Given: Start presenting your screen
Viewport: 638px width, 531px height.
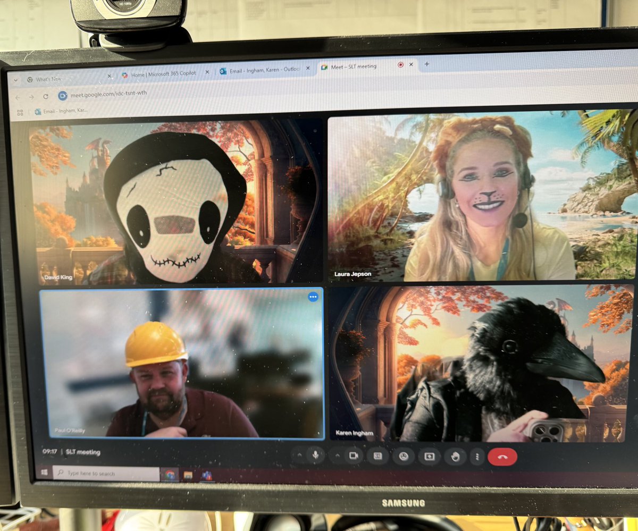Looking at the screenshot, I should 430,456.
